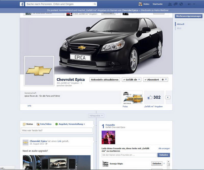Image resolution: width=204 pixels, height=170 pixels.
Task: Dismiss the Svenja Stipic invite suggestion
Action: [x=164, y=163]
